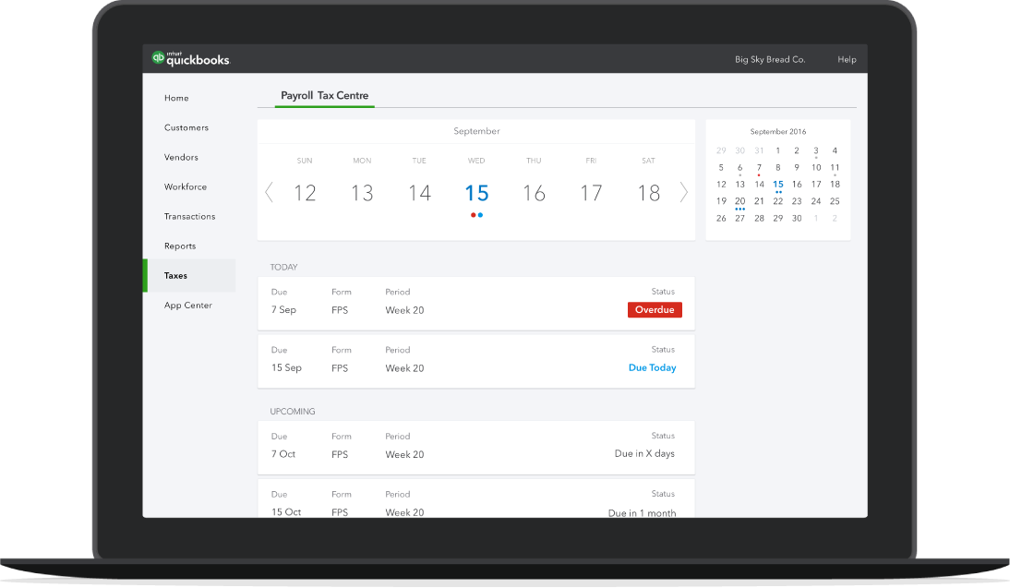Viewport: 1010px width, 588px height.
Task: Open Customers in the sidebar
Action: tap(186, 127)
